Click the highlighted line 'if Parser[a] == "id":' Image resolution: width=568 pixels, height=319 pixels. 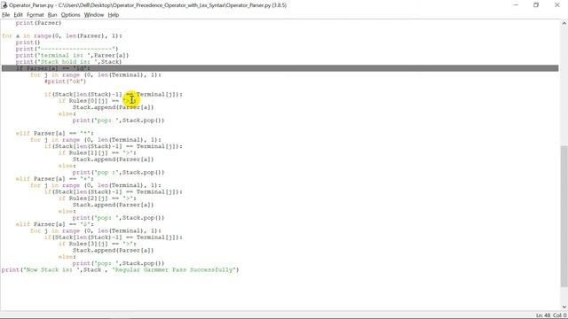coord(280,68)
